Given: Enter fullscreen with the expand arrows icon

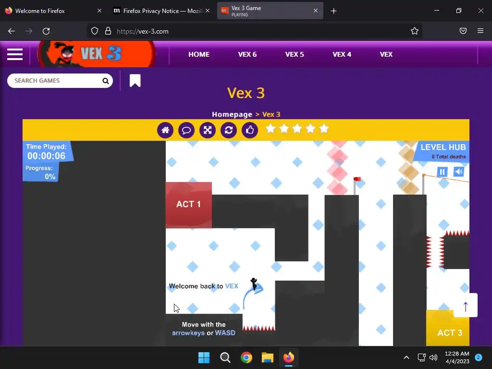Looking at the screenshot, I should 208,130.
